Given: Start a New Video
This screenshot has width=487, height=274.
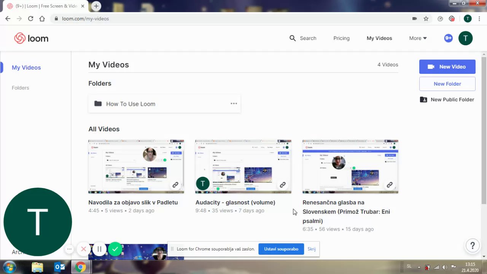Looking at the screenshot, I should 447,67.
